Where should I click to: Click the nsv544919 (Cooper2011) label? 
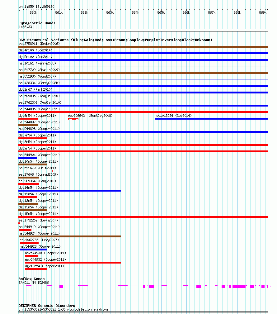(x=39, y=227)
